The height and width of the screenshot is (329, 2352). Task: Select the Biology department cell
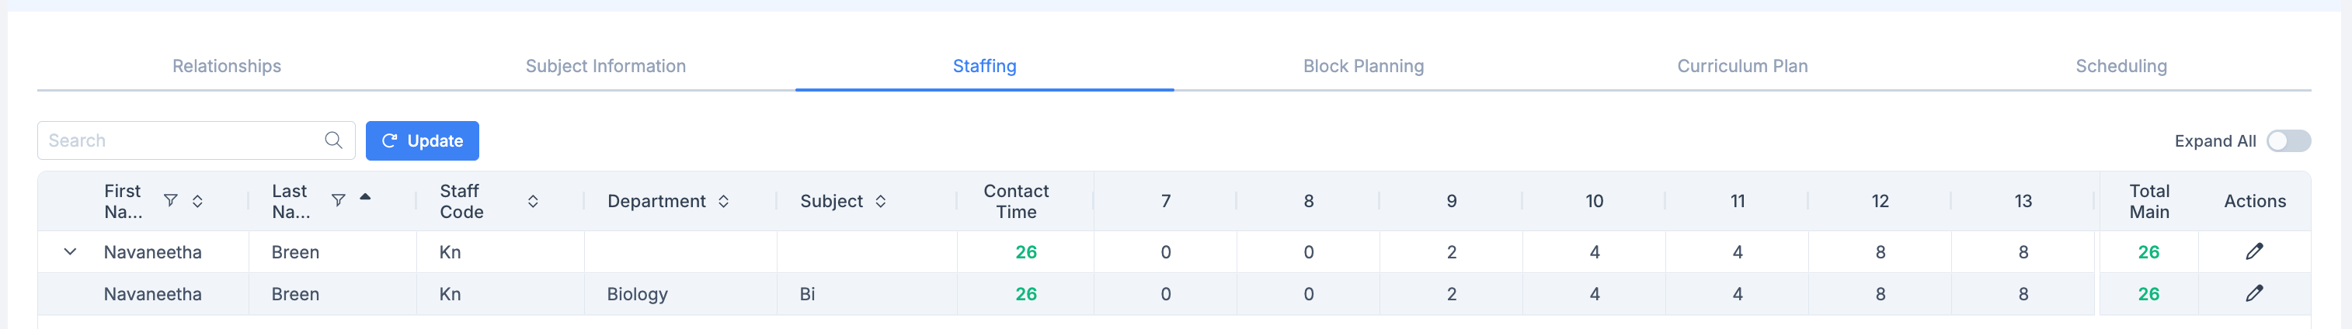(637, 294)
